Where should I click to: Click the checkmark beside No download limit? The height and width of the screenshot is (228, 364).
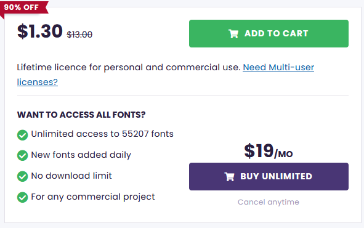[x=23, y=176]
